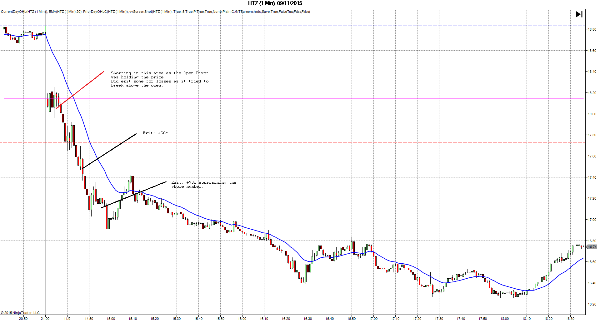The image size is (600, 323).
Task: Click the 14:50 time axis label
Action: [89, 319]
